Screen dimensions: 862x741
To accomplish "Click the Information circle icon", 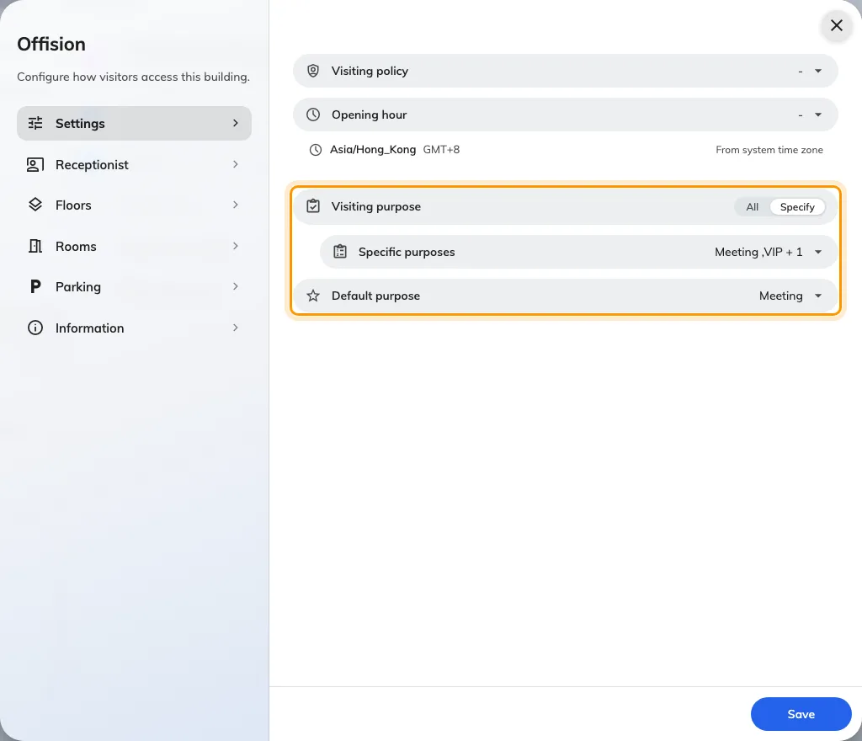I will coord(35,328).
